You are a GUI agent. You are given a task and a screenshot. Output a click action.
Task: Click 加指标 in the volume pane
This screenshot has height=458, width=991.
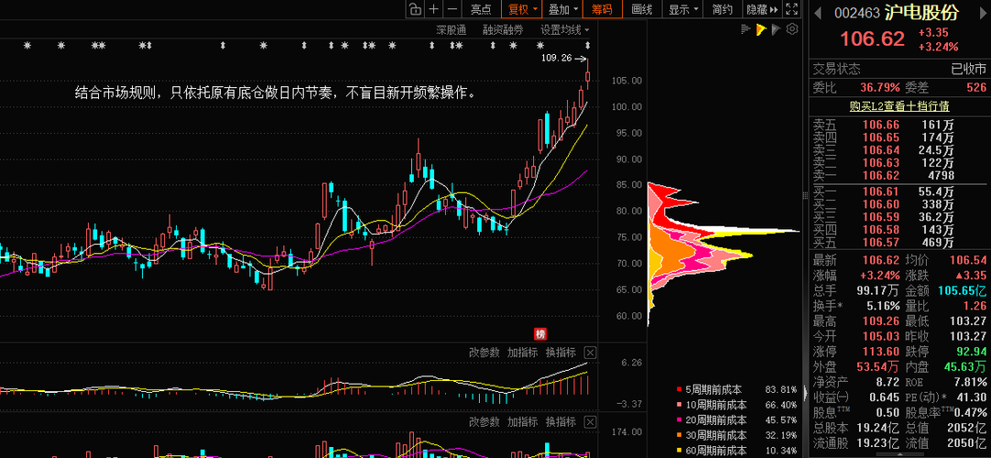click(522, 422)
